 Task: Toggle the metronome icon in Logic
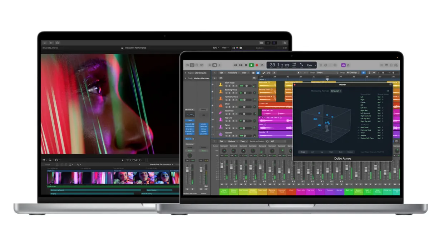click(348, 65)
